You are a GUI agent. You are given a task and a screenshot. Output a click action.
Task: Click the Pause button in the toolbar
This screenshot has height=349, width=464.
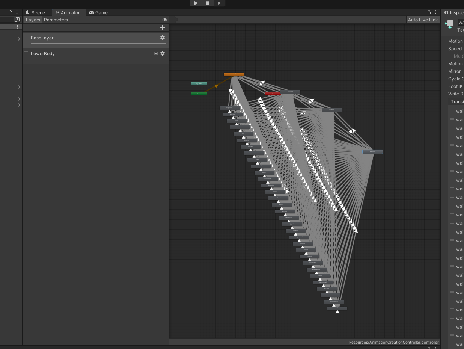point(208,3)
